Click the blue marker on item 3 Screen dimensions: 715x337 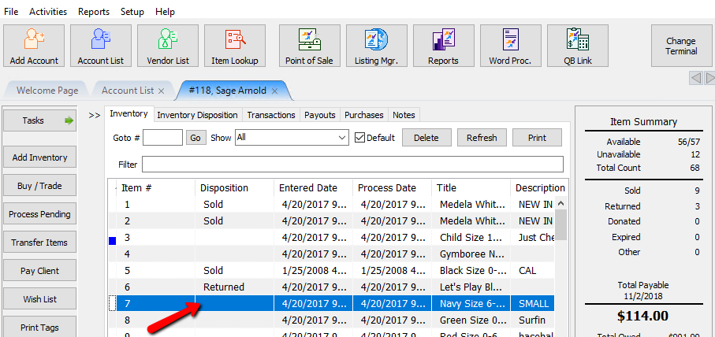112,240
